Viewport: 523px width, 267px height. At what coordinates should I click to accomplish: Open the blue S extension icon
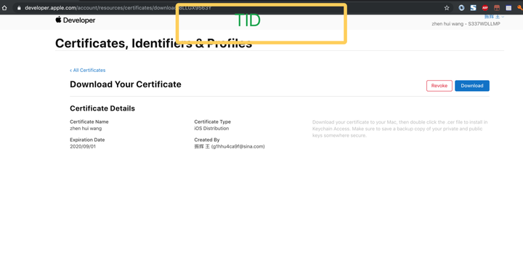pyautogui.click(x=473, y=8)
